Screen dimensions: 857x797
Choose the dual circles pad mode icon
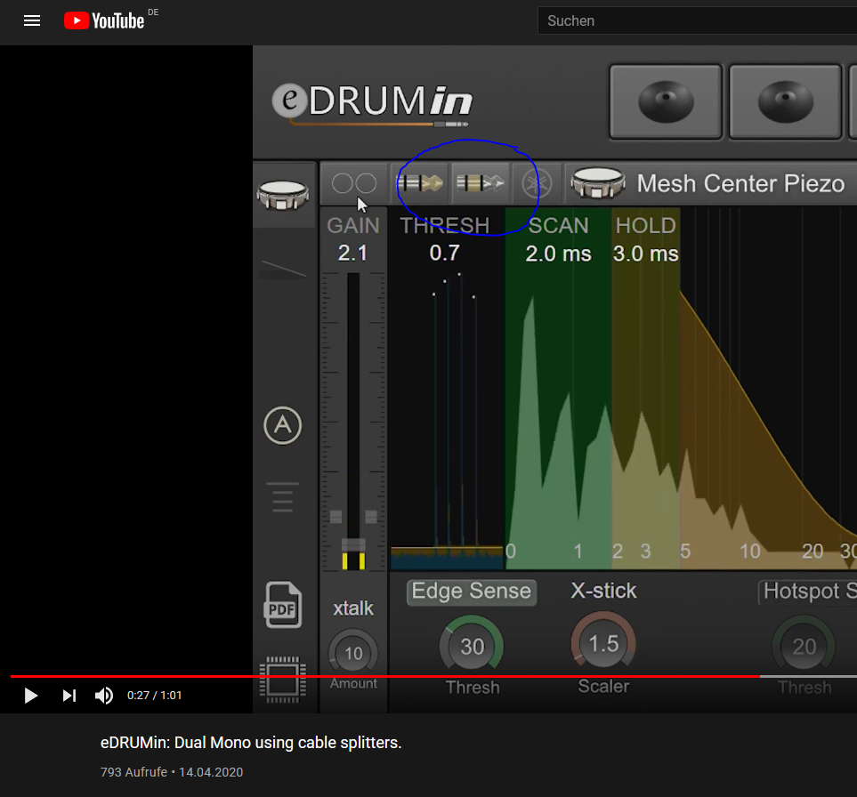pos(354,183)
